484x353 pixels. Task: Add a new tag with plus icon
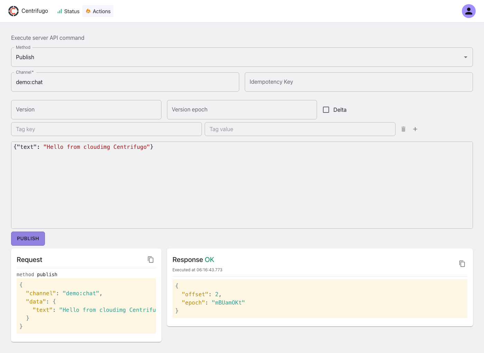(415, 129)
